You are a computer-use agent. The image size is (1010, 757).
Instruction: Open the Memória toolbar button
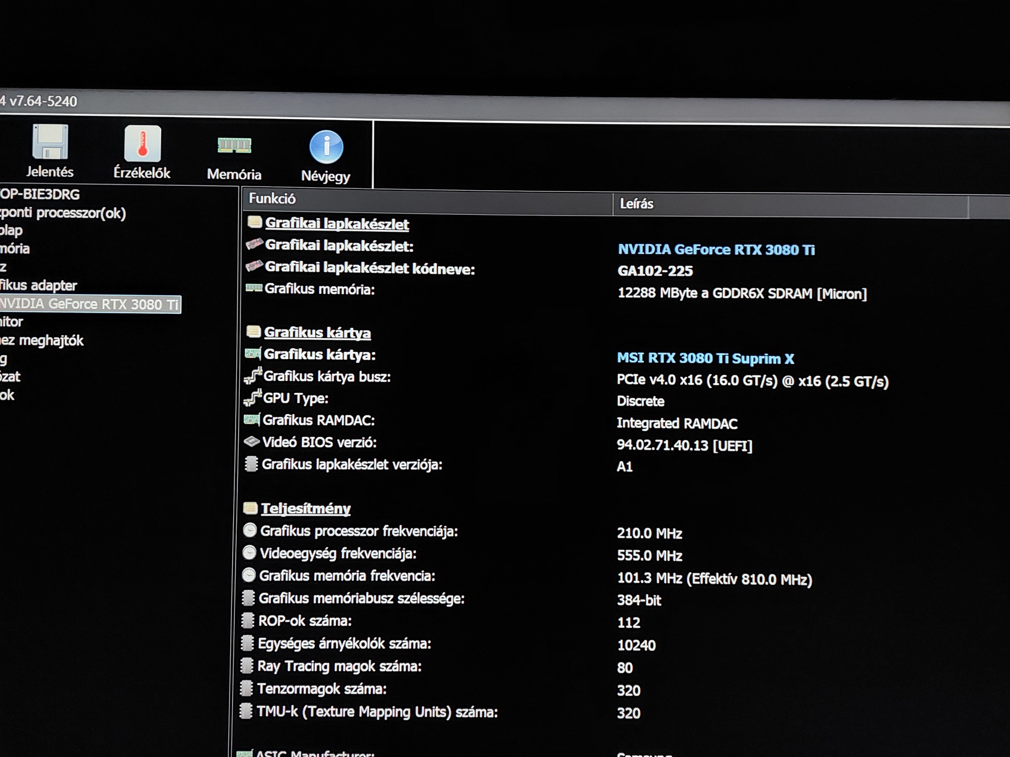coord(234,157)
